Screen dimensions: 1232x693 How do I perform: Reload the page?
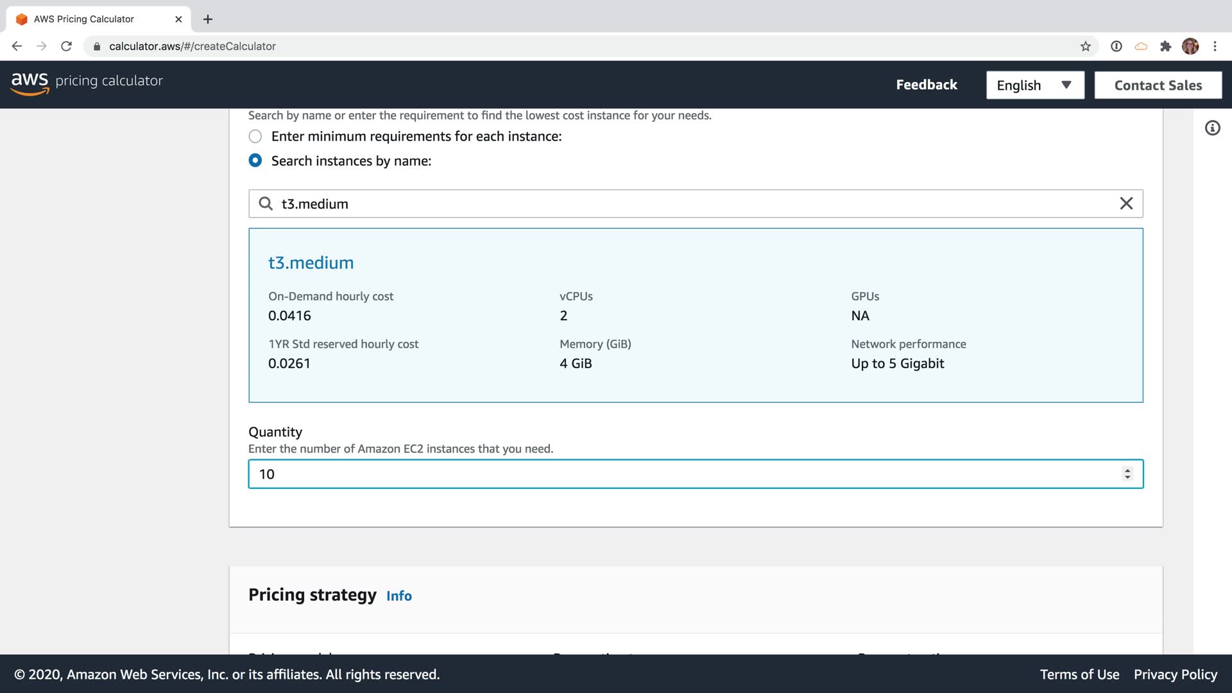point(66,46)
